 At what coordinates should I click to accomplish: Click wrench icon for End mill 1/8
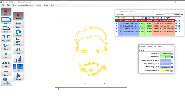click(116, 21)
